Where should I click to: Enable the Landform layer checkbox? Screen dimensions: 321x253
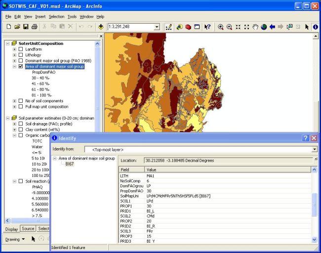pyautogui.click(x=21, y=49)
